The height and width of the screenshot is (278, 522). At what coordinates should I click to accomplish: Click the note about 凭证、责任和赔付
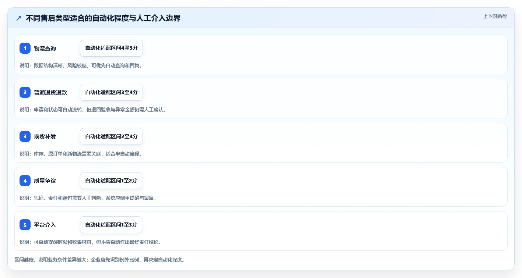coord(88,198)
